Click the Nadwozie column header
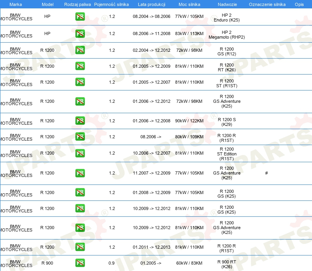 tap(226, 4)
